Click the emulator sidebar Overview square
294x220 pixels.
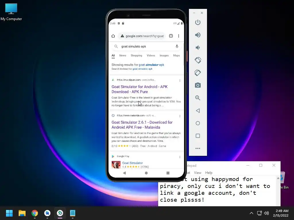click(198, 135)
